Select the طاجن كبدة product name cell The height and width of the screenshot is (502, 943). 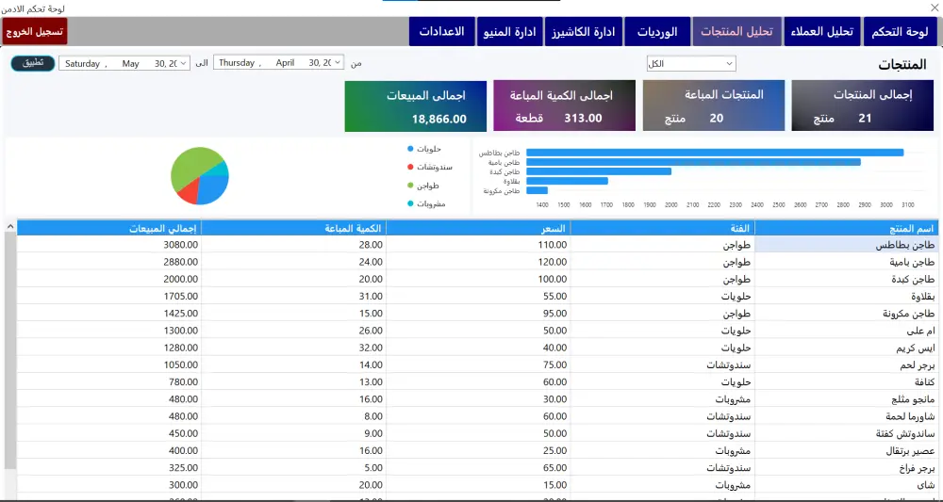(x=846, y=279)
